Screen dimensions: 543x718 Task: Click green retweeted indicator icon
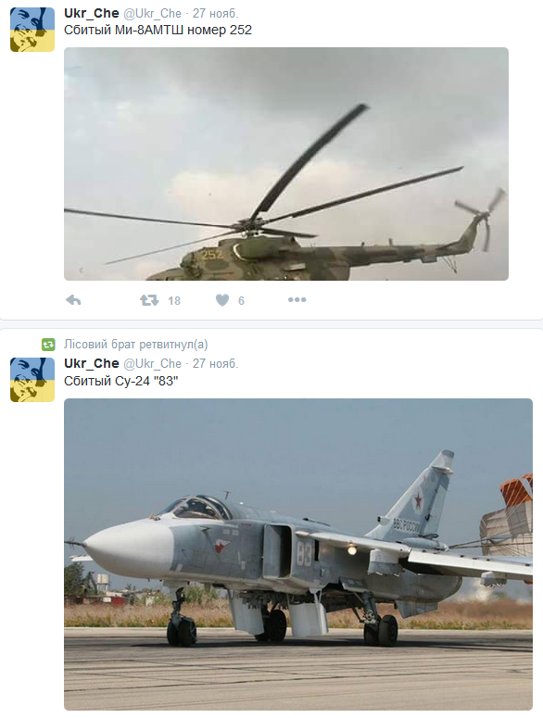48,345
